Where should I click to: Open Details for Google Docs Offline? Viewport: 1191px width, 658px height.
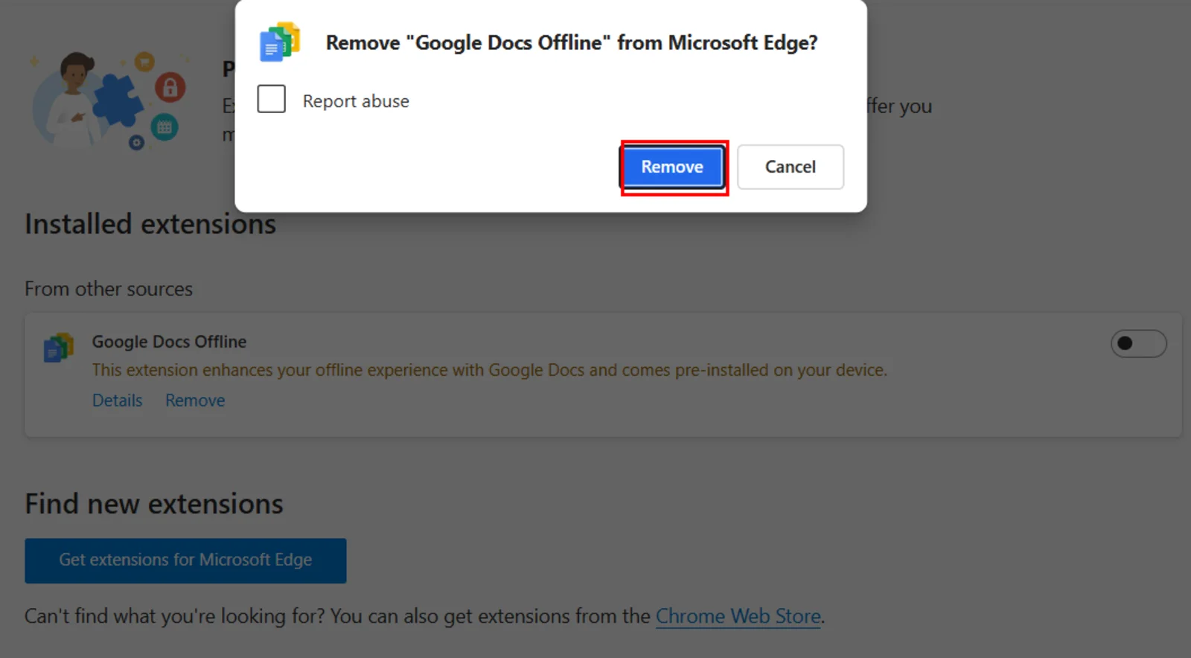click(117, 400)
